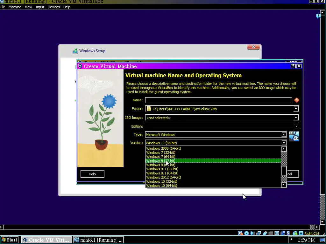This screenshot has height=244, width=326.
Task: Click the question mark help title-bar button
Action: pyautogui.click(x=293, y=66)
